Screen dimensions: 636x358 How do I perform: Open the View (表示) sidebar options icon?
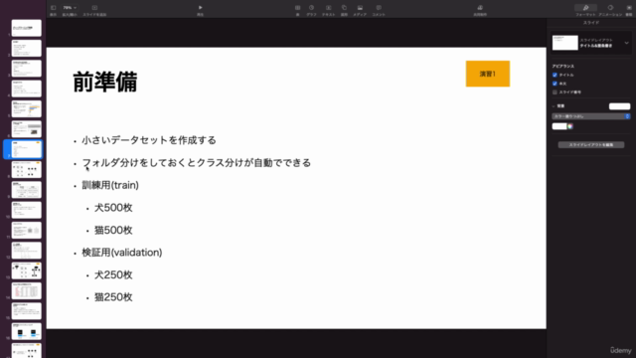tap(53, 8)
